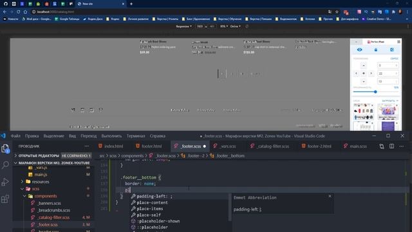Open the Справка menu
Image resolution: width=412 pixels, height=232 pixels.
[157, 136]
